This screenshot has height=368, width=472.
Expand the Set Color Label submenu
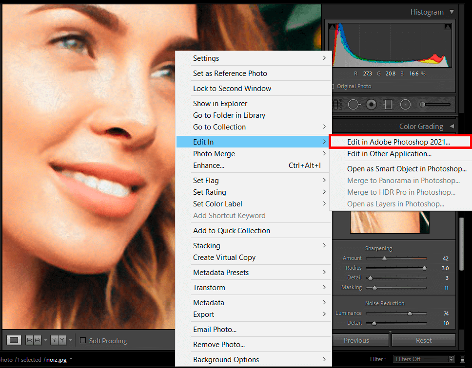point(254,204)
